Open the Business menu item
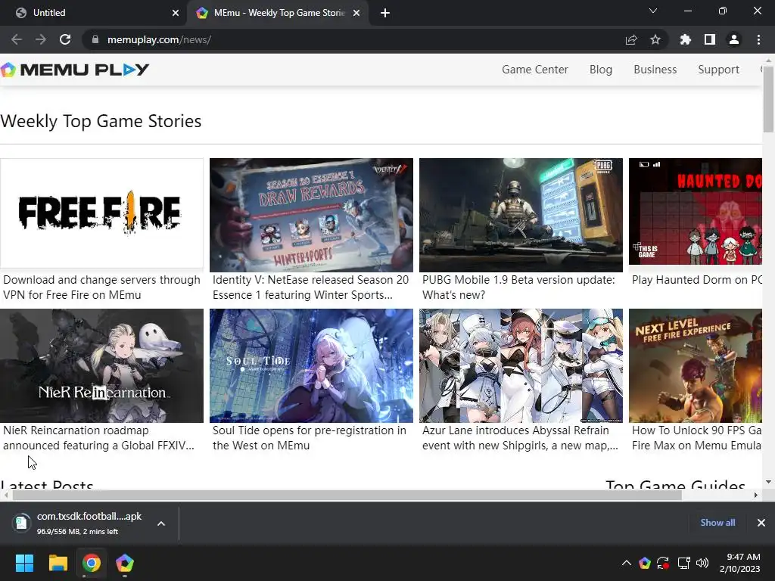Image resolution: width=775 pixels, height=581 pixels. 655,70
